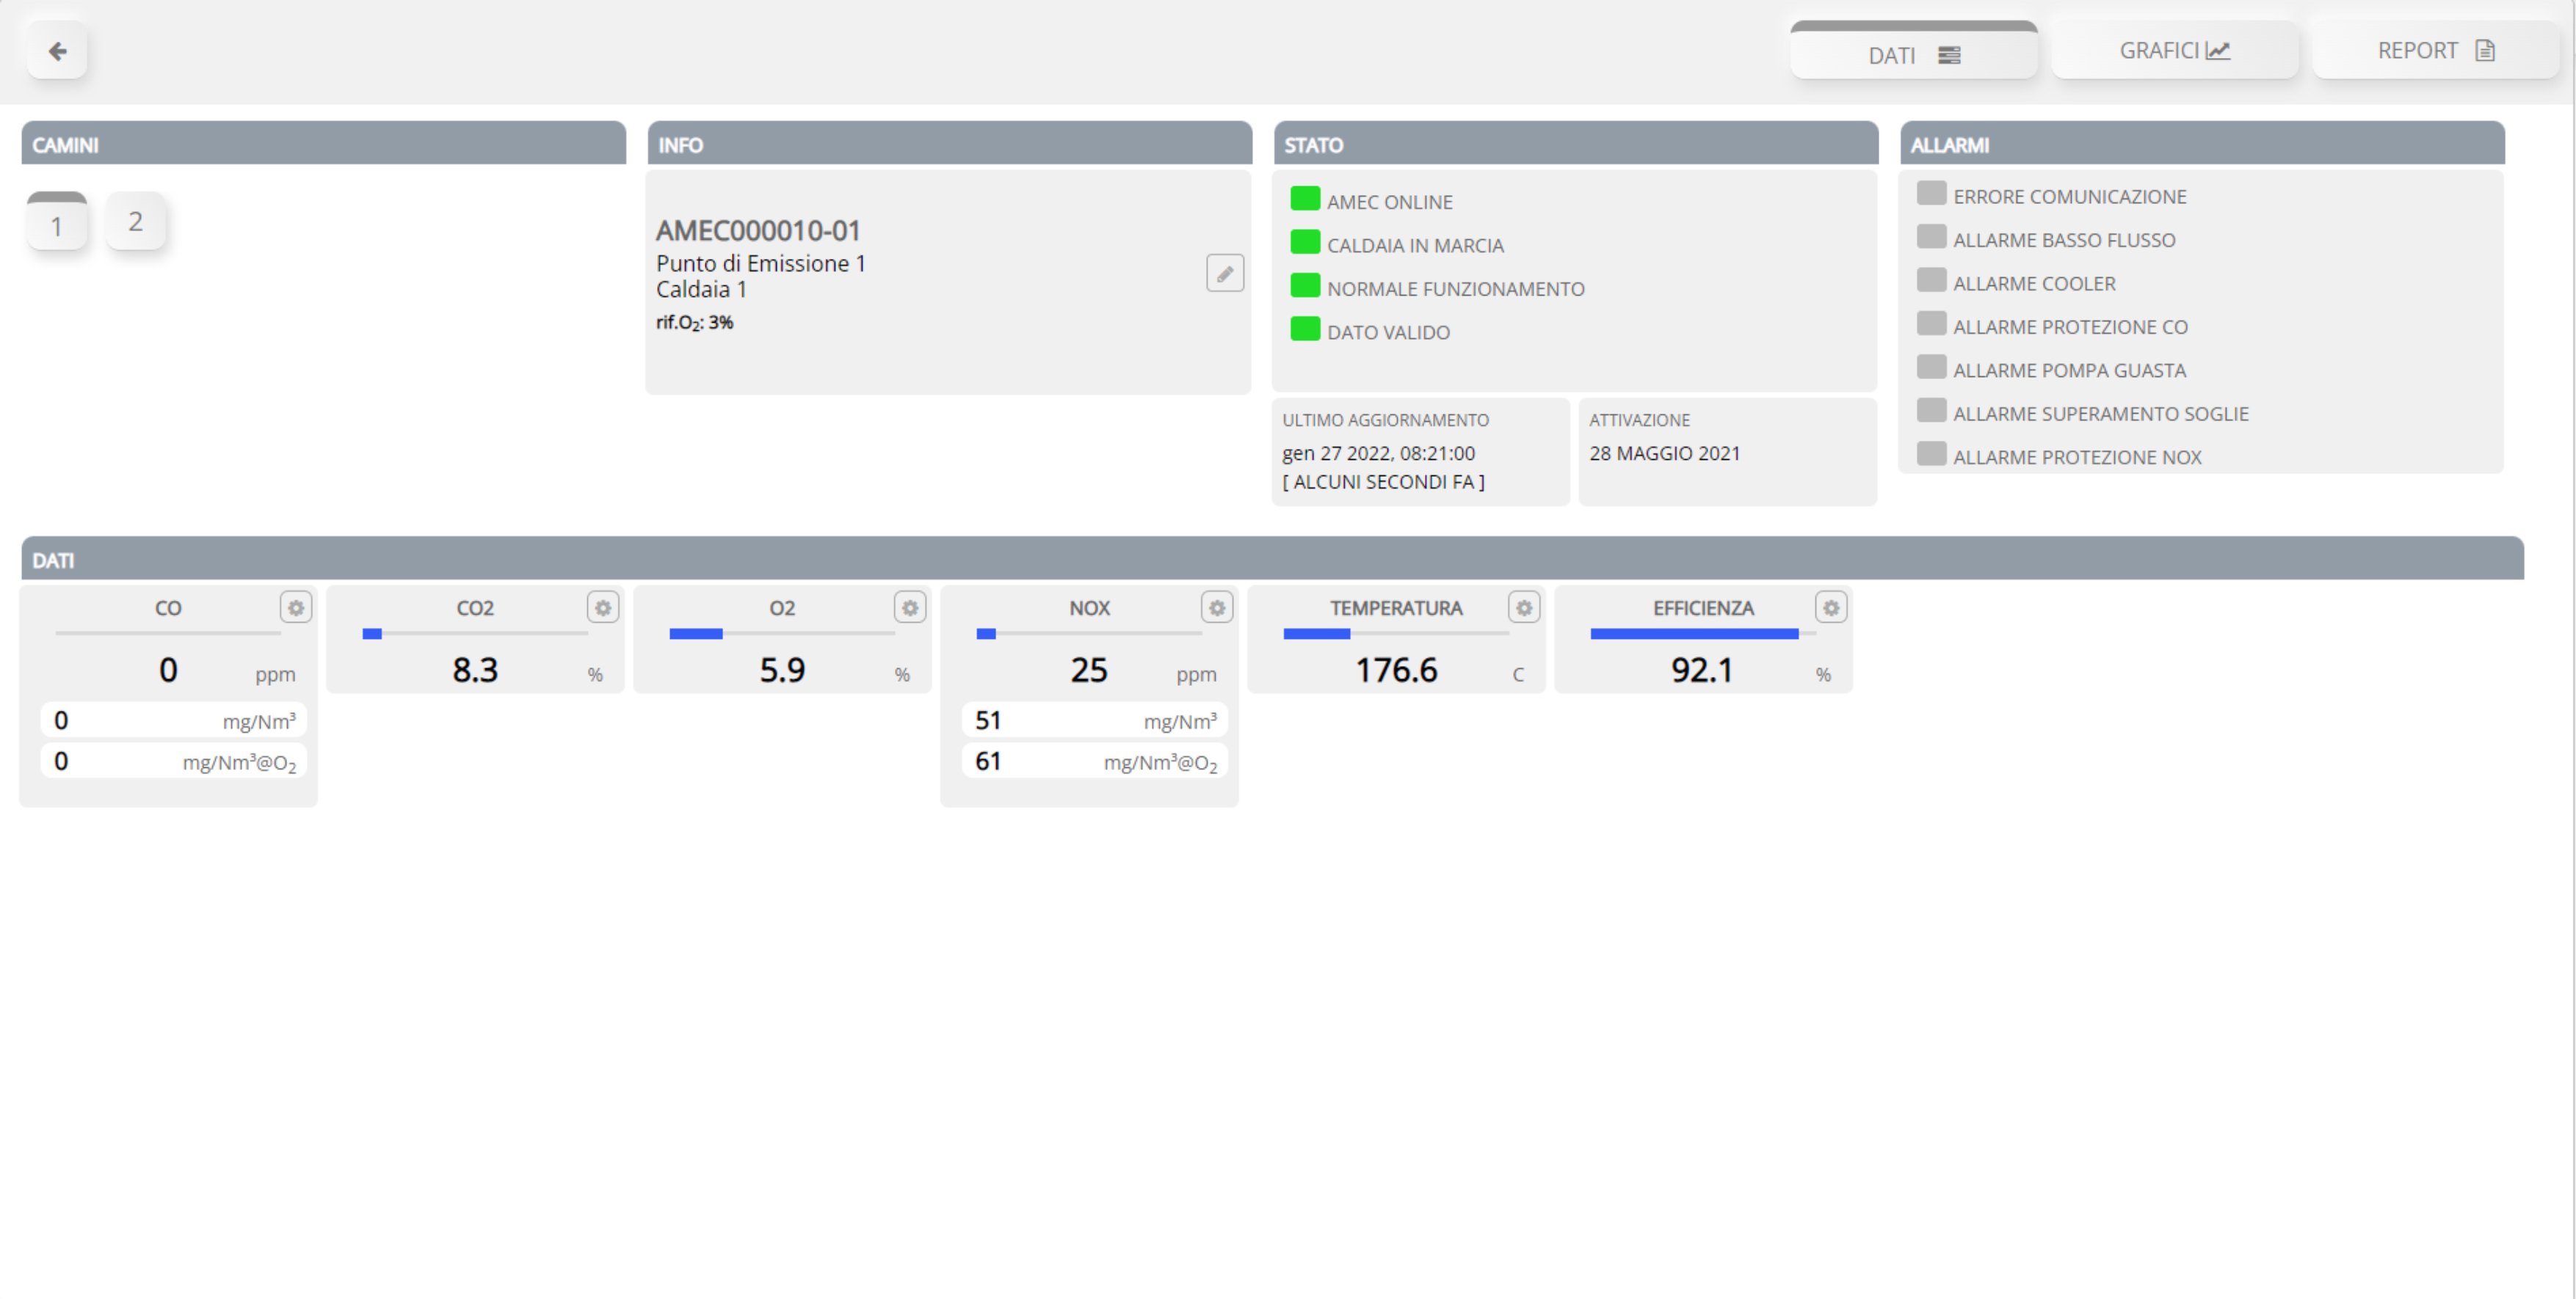Screen dimensions: 2576x1299
Task: Click CO2 value 8.3
Action: tap(475, 670)
